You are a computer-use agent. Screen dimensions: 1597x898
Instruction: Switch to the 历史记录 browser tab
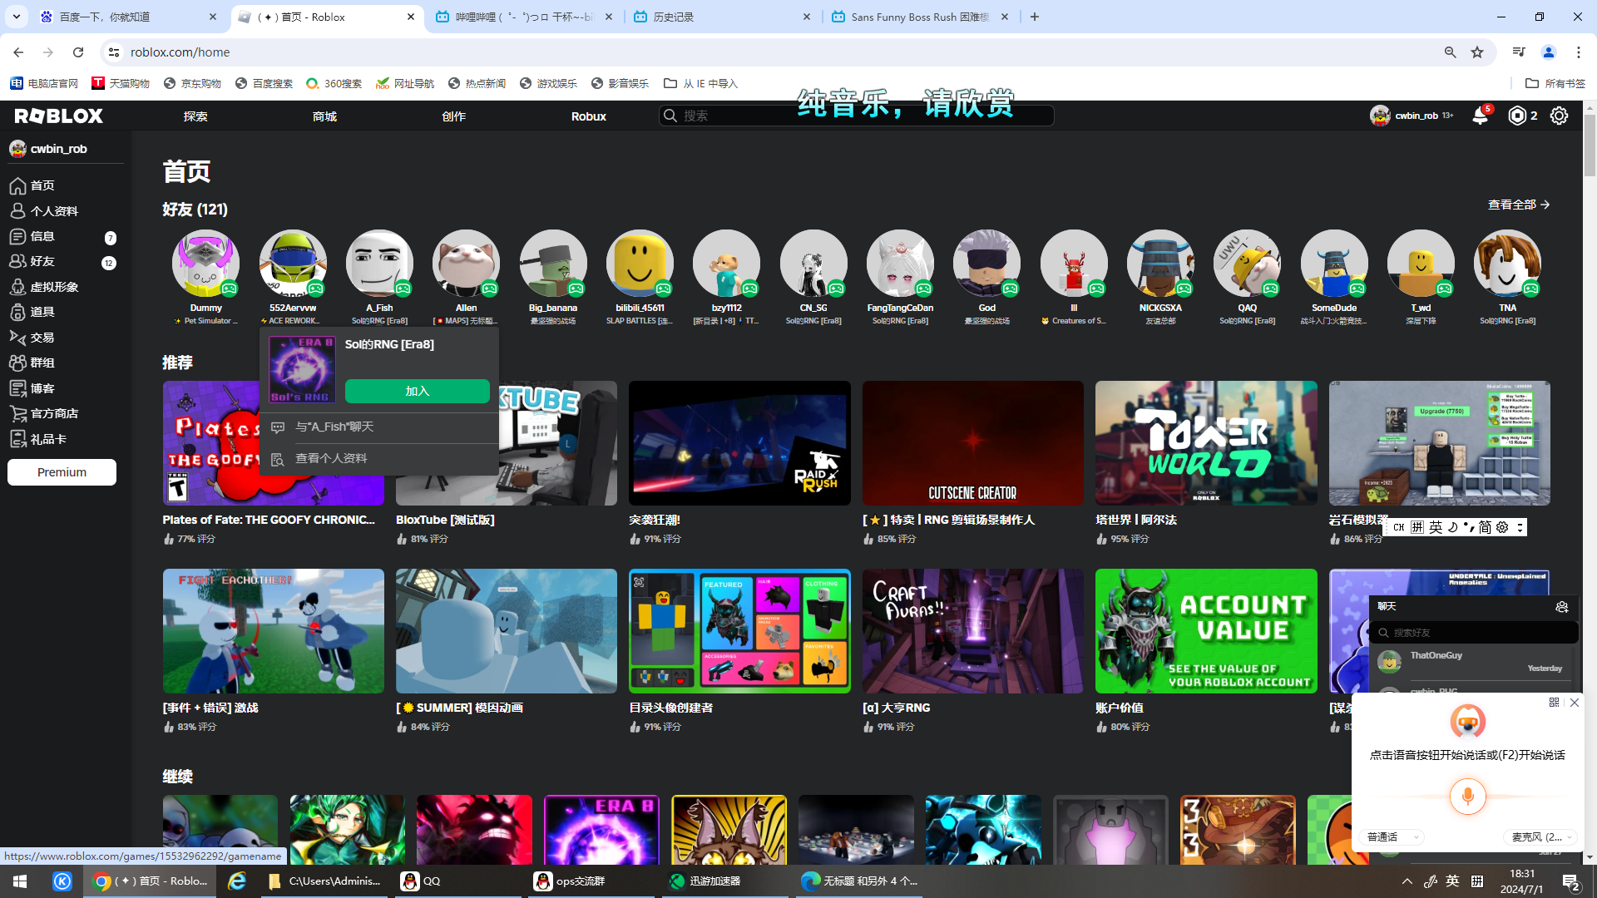pos(724,17)
